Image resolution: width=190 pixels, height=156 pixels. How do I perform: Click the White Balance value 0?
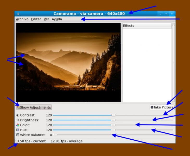tap(51, 135)
